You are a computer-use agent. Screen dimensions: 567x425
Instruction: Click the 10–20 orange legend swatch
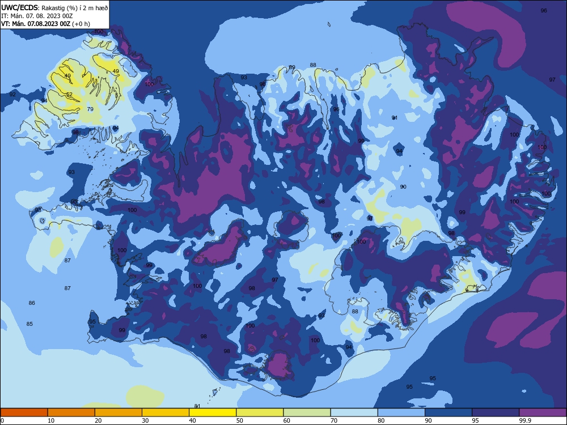coord(71,413)
